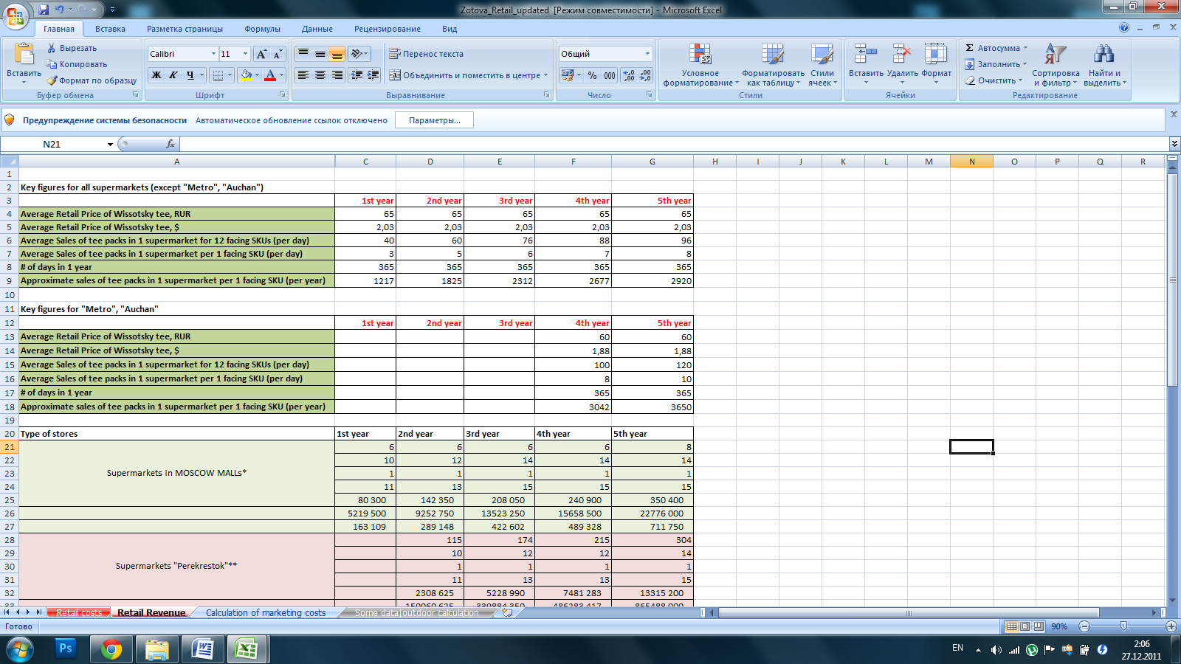Save workbook via quick access toolbar
The height and width of the screenshot is (664, 1181).
(44, 10)
